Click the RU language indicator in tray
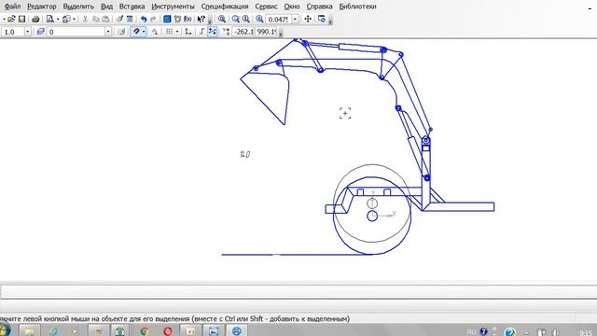This screenshot has height=336, width=597. pyautogui.click(x=471, y=332)
